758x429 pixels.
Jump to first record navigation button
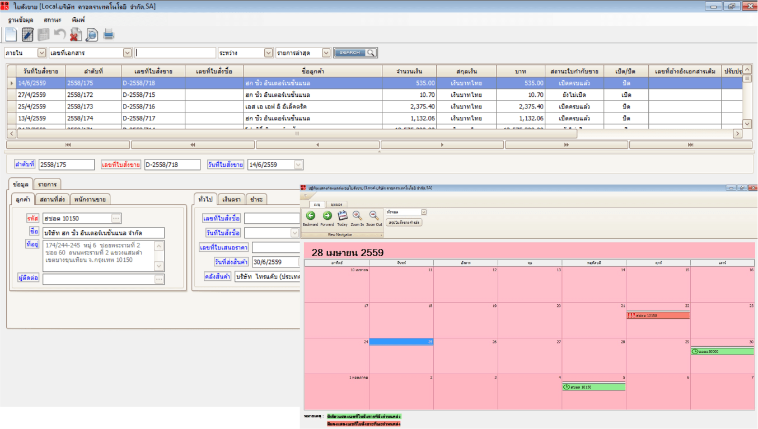click(68, 145)
